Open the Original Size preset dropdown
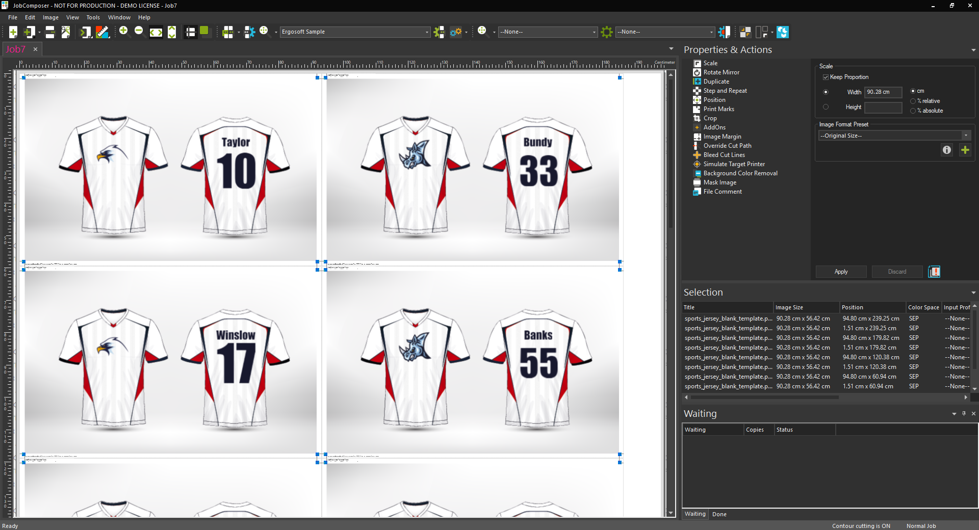 point(894,136)
